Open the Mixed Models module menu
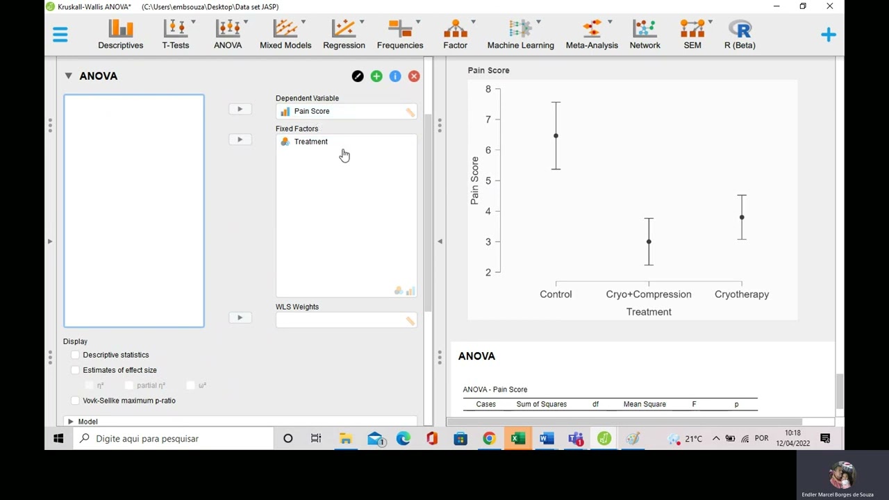 [x=285, y=34]
